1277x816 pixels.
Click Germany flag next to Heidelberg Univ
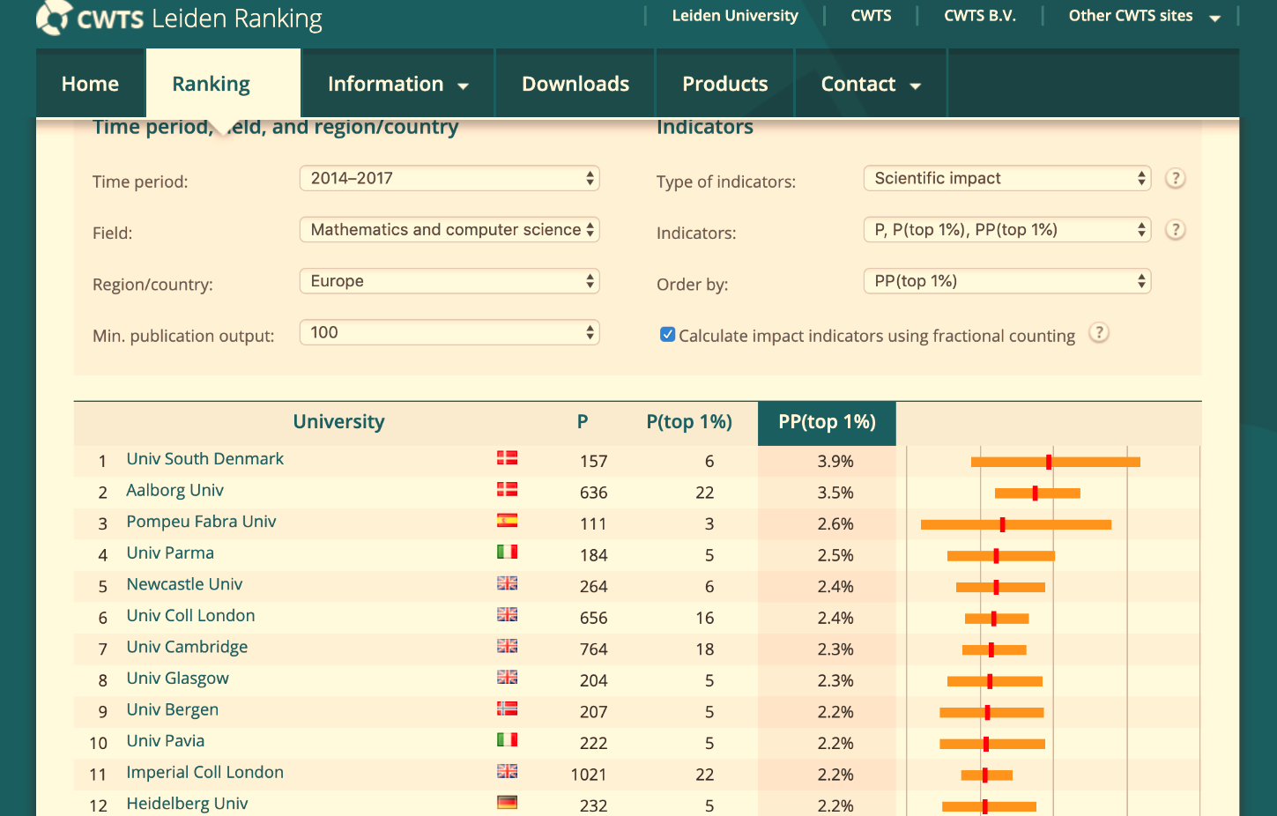(507, 802)
